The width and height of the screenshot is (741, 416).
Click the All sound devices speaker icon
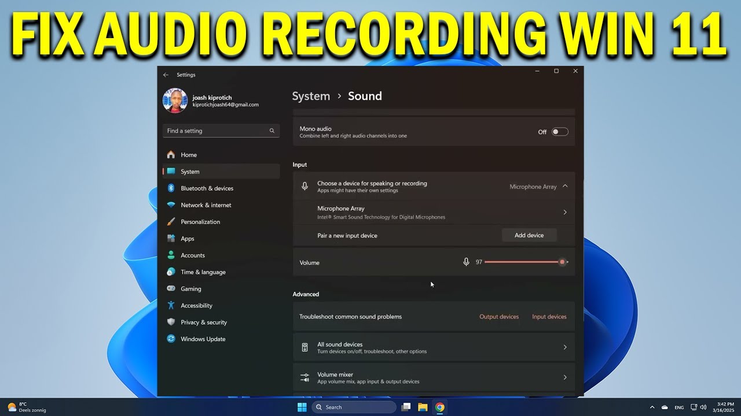305,347
